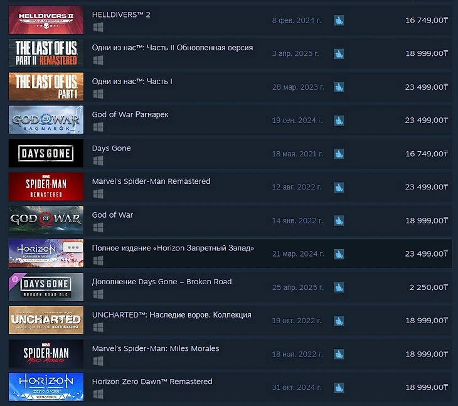This screenshot has height=406, width=458.
Task: Open the title link Одни из нас: Часть I
Action: pos(132,81)
